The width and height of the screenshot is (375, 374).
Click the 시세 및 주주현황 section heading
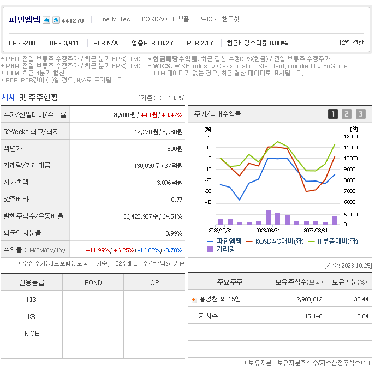click(29, 97)
